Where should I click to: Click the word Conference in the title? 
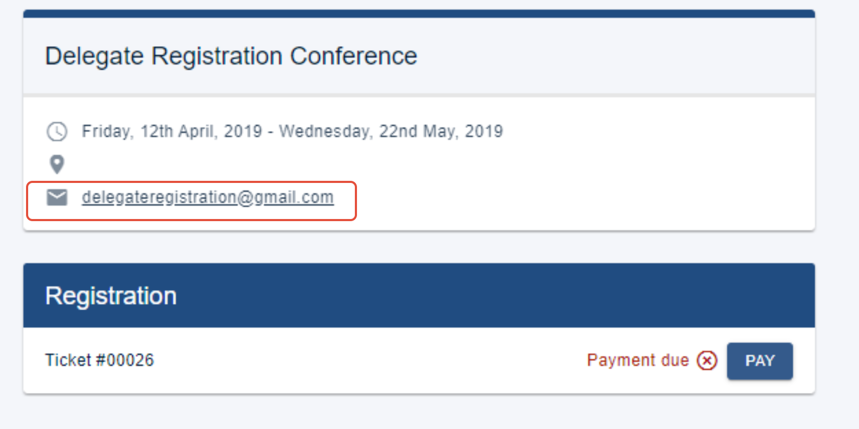click(x=354, y=56)
